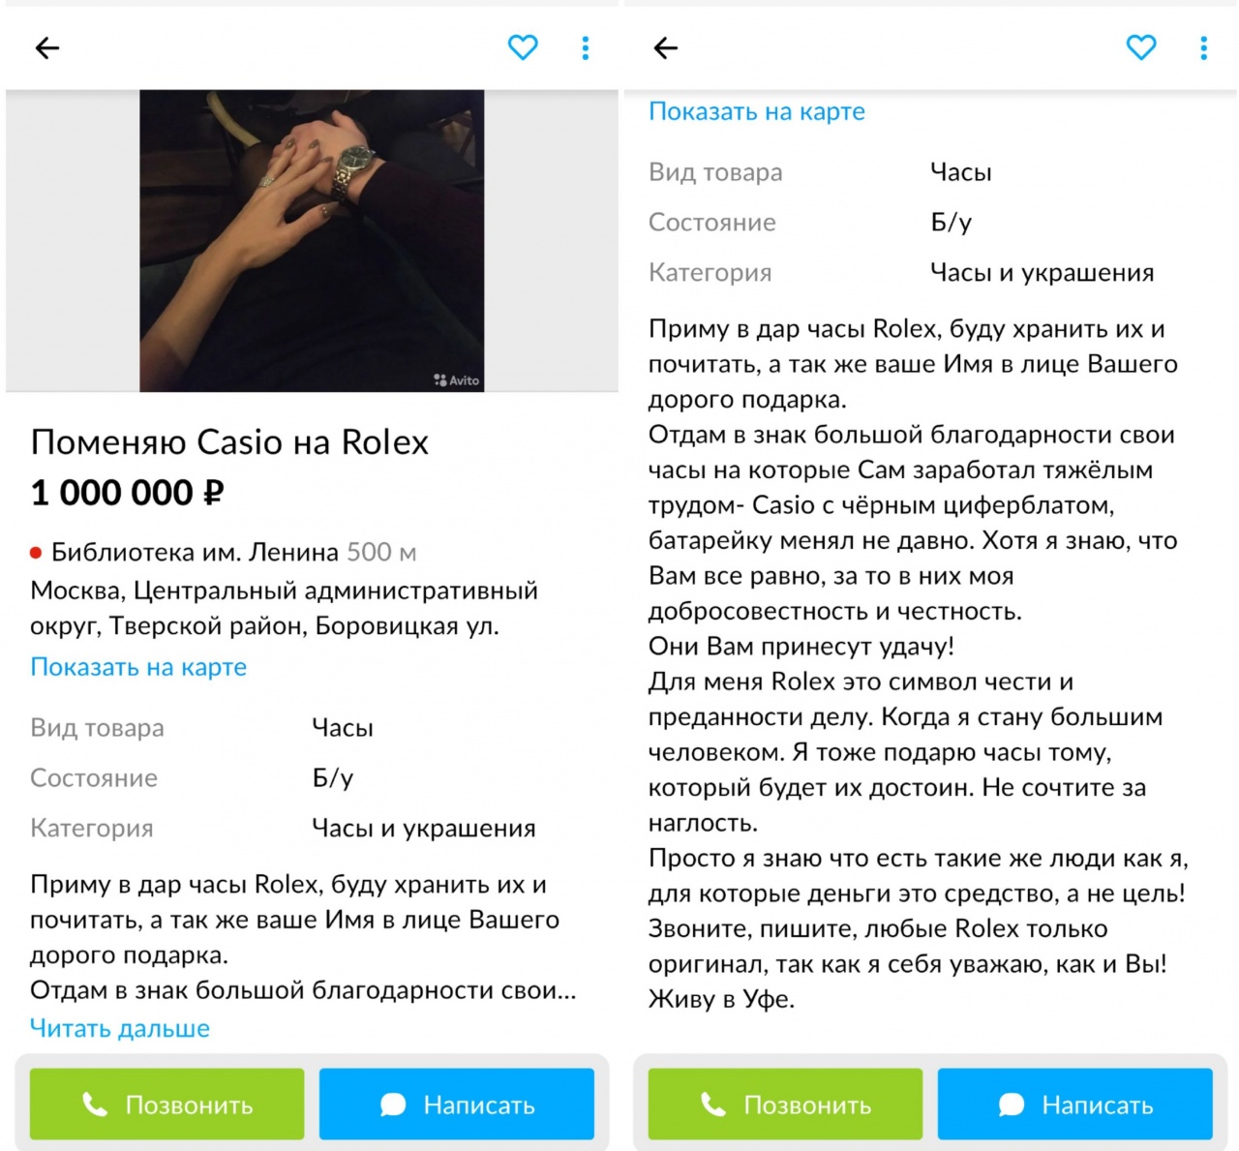
Task: Expand the description with 'Читать дальше'
Action: pyautogui.click(x=120, y=1028)
